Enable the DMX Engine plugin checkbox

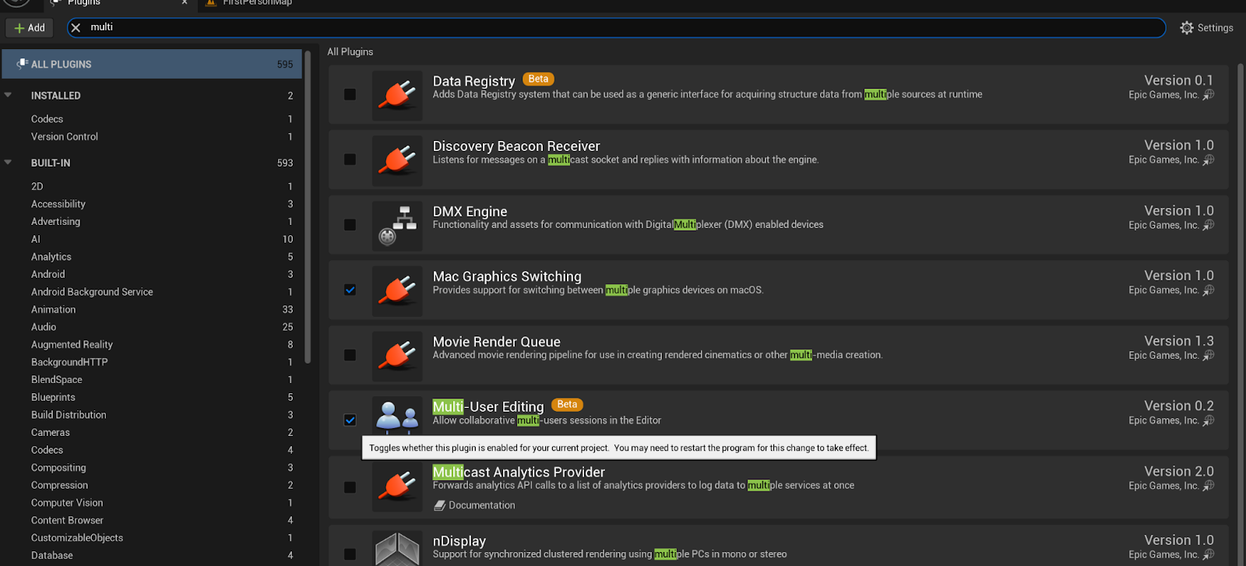(350, 225)
